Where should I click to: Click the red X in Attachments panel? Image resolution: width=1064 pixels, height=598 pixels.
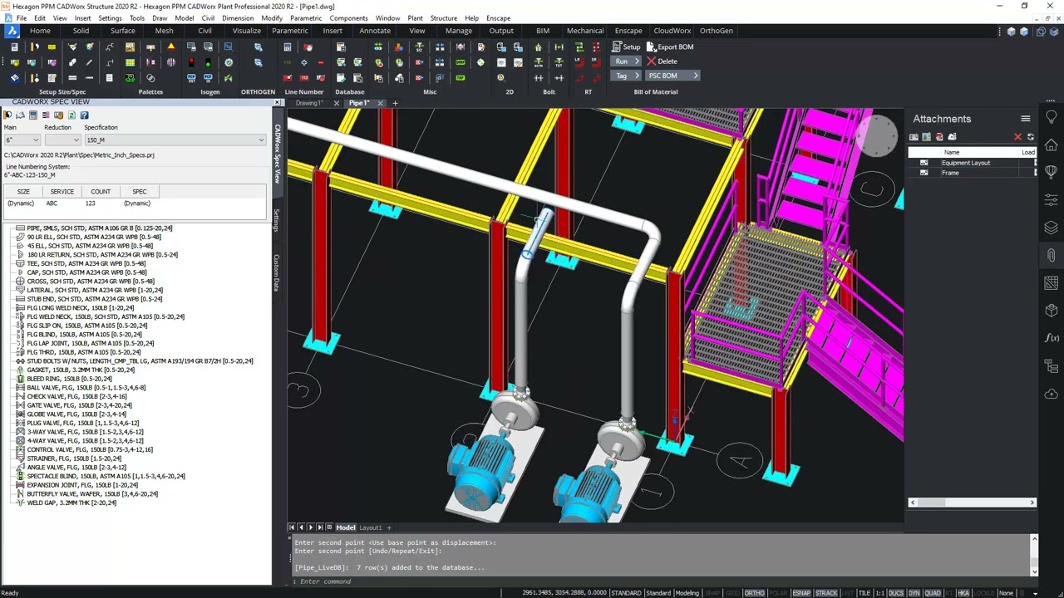point(1017,137)
